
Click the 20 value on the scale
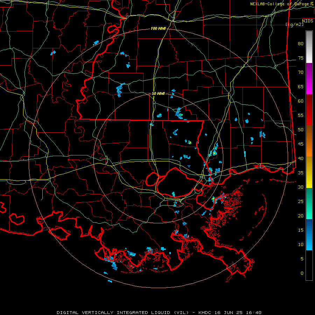tap(301, 216)
